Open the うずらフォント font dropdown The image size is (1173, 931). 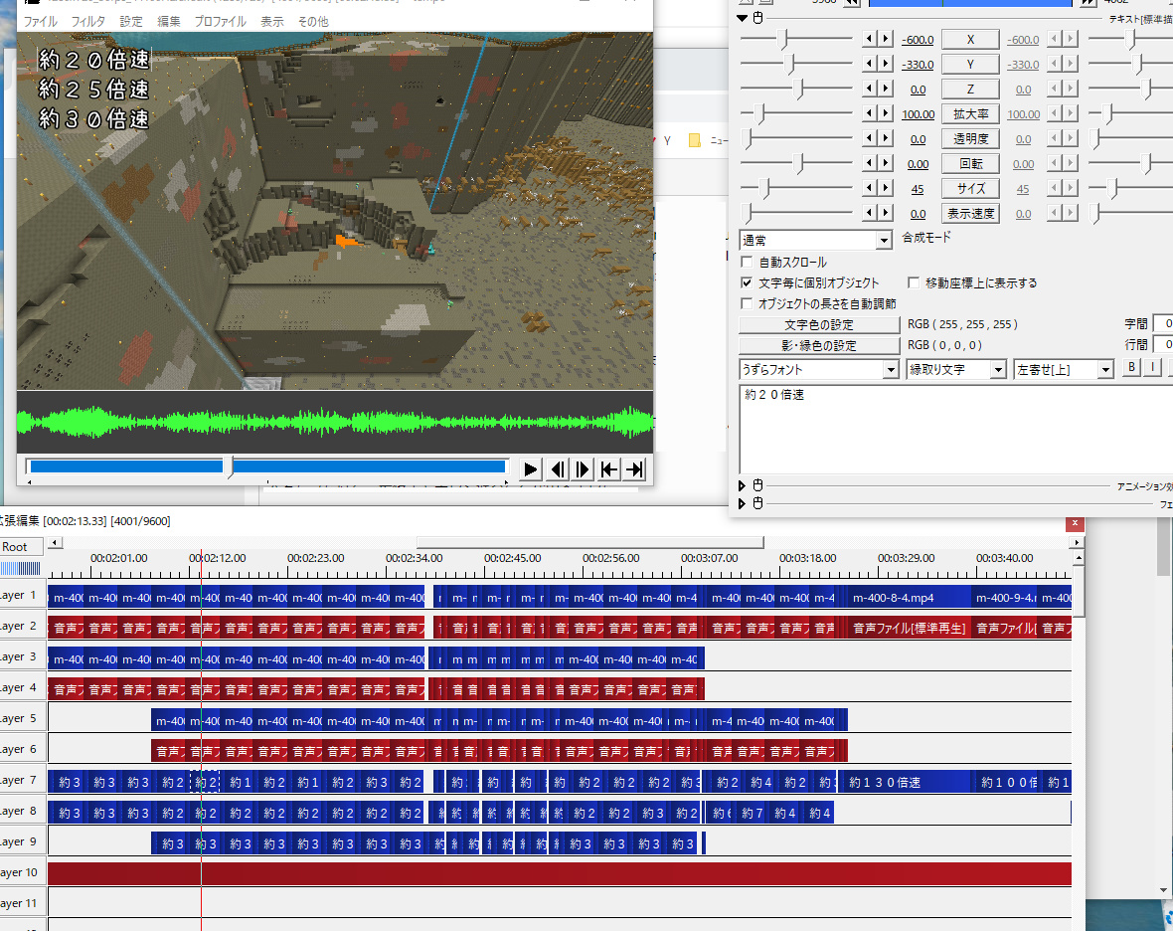click(x=891, y=370)
